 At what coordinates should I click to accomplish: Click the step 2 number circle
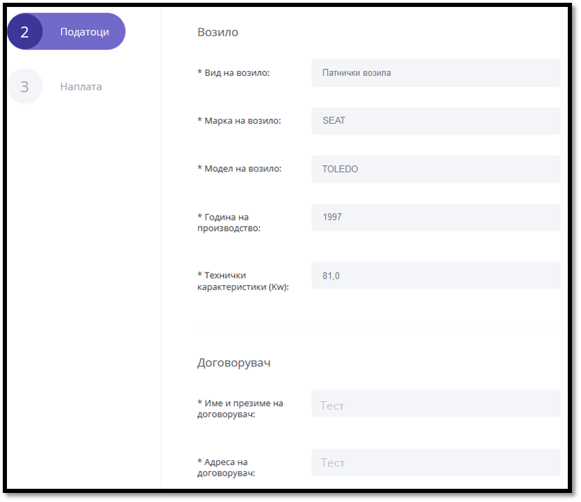pyautogui.click(x=24, y=32)
